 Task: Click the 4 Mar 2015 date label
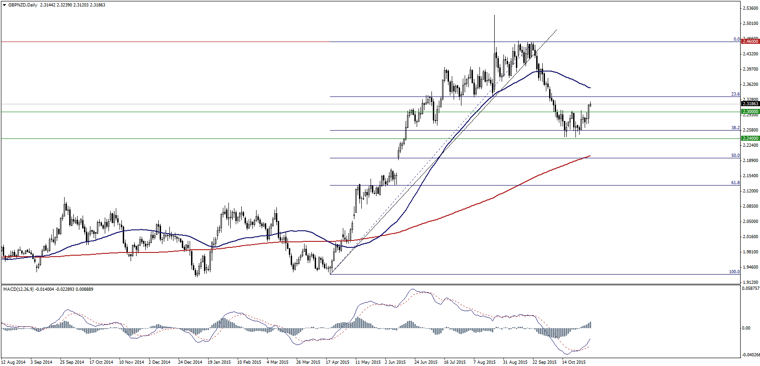pyautogui.click(x=277, y=362)
